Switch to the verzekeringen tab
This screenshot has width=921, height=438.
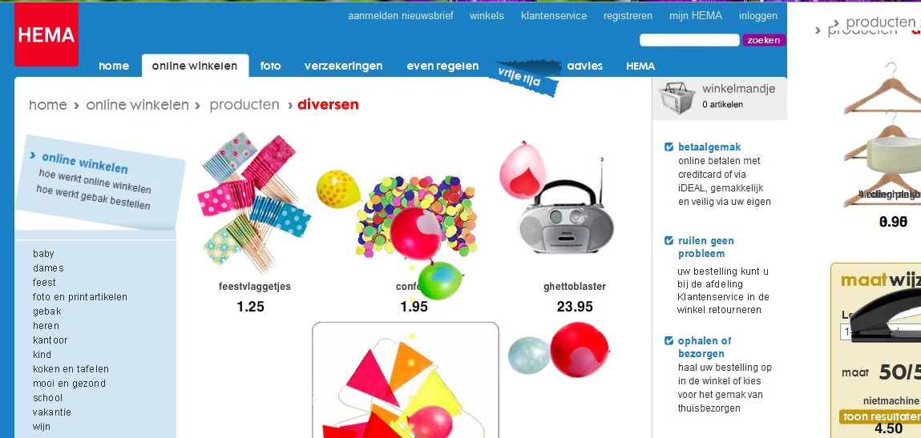click(343, 66)
